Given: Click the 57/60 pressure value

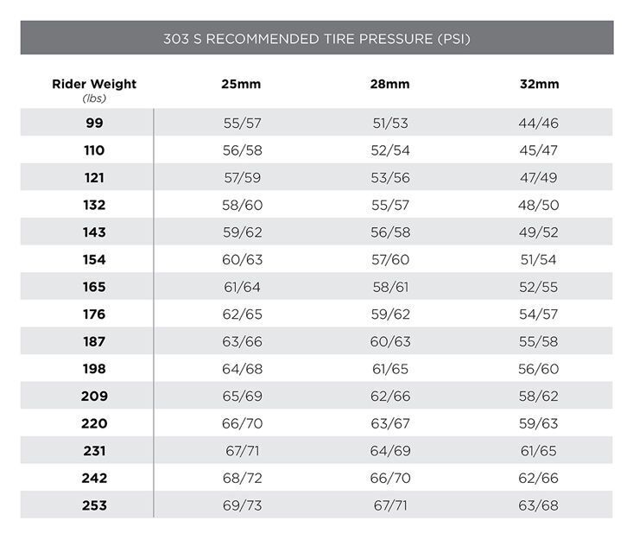Looking at the screenshot, I should [x=390, y=259].
